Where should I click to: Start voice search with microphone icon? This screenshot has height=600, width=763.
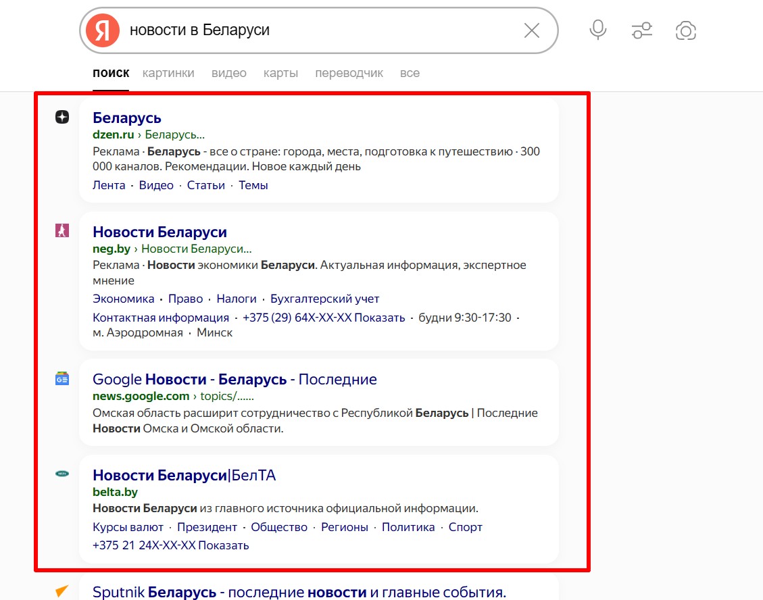(598, 30)
